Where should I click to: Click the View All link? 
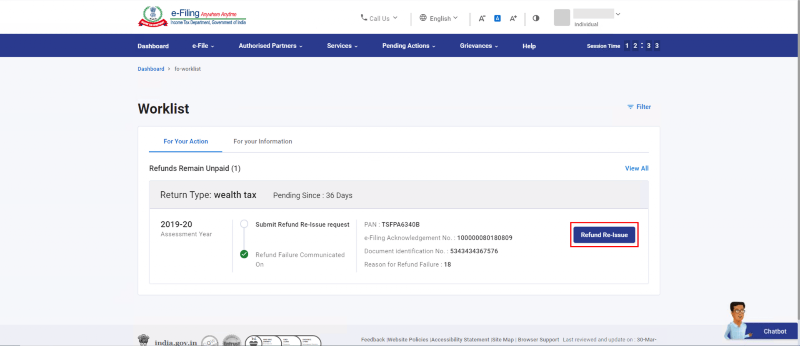coord(636,168)
